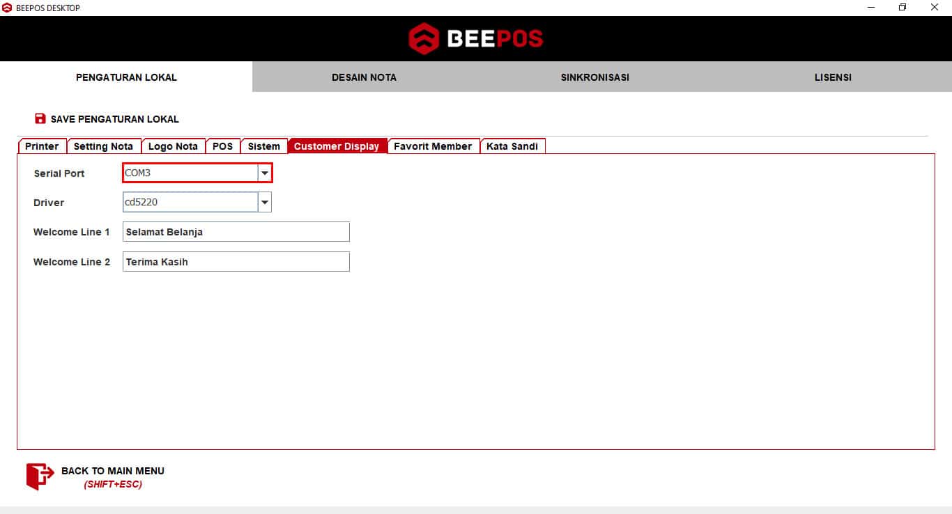Open the Kata Sandi tab

512,146
